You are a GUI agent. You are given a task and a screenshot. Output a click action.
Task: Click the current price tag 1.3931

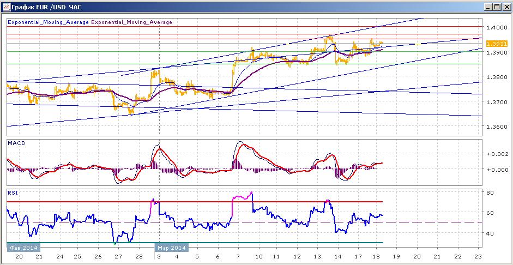[497, 44]
